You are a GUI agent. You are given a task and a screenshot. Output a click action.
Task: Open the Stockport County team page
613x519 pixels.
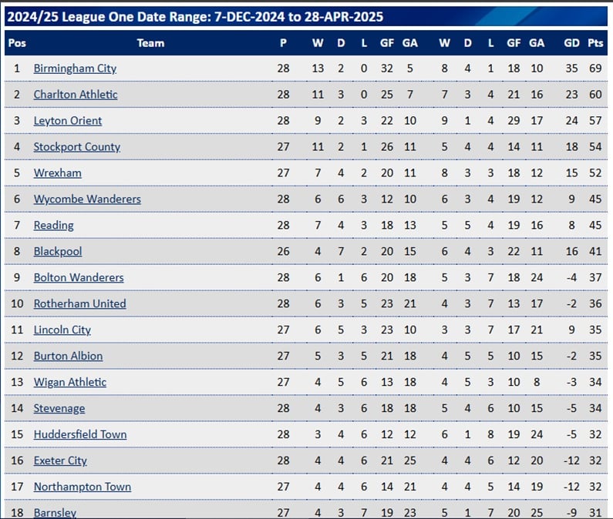(77, 147)
